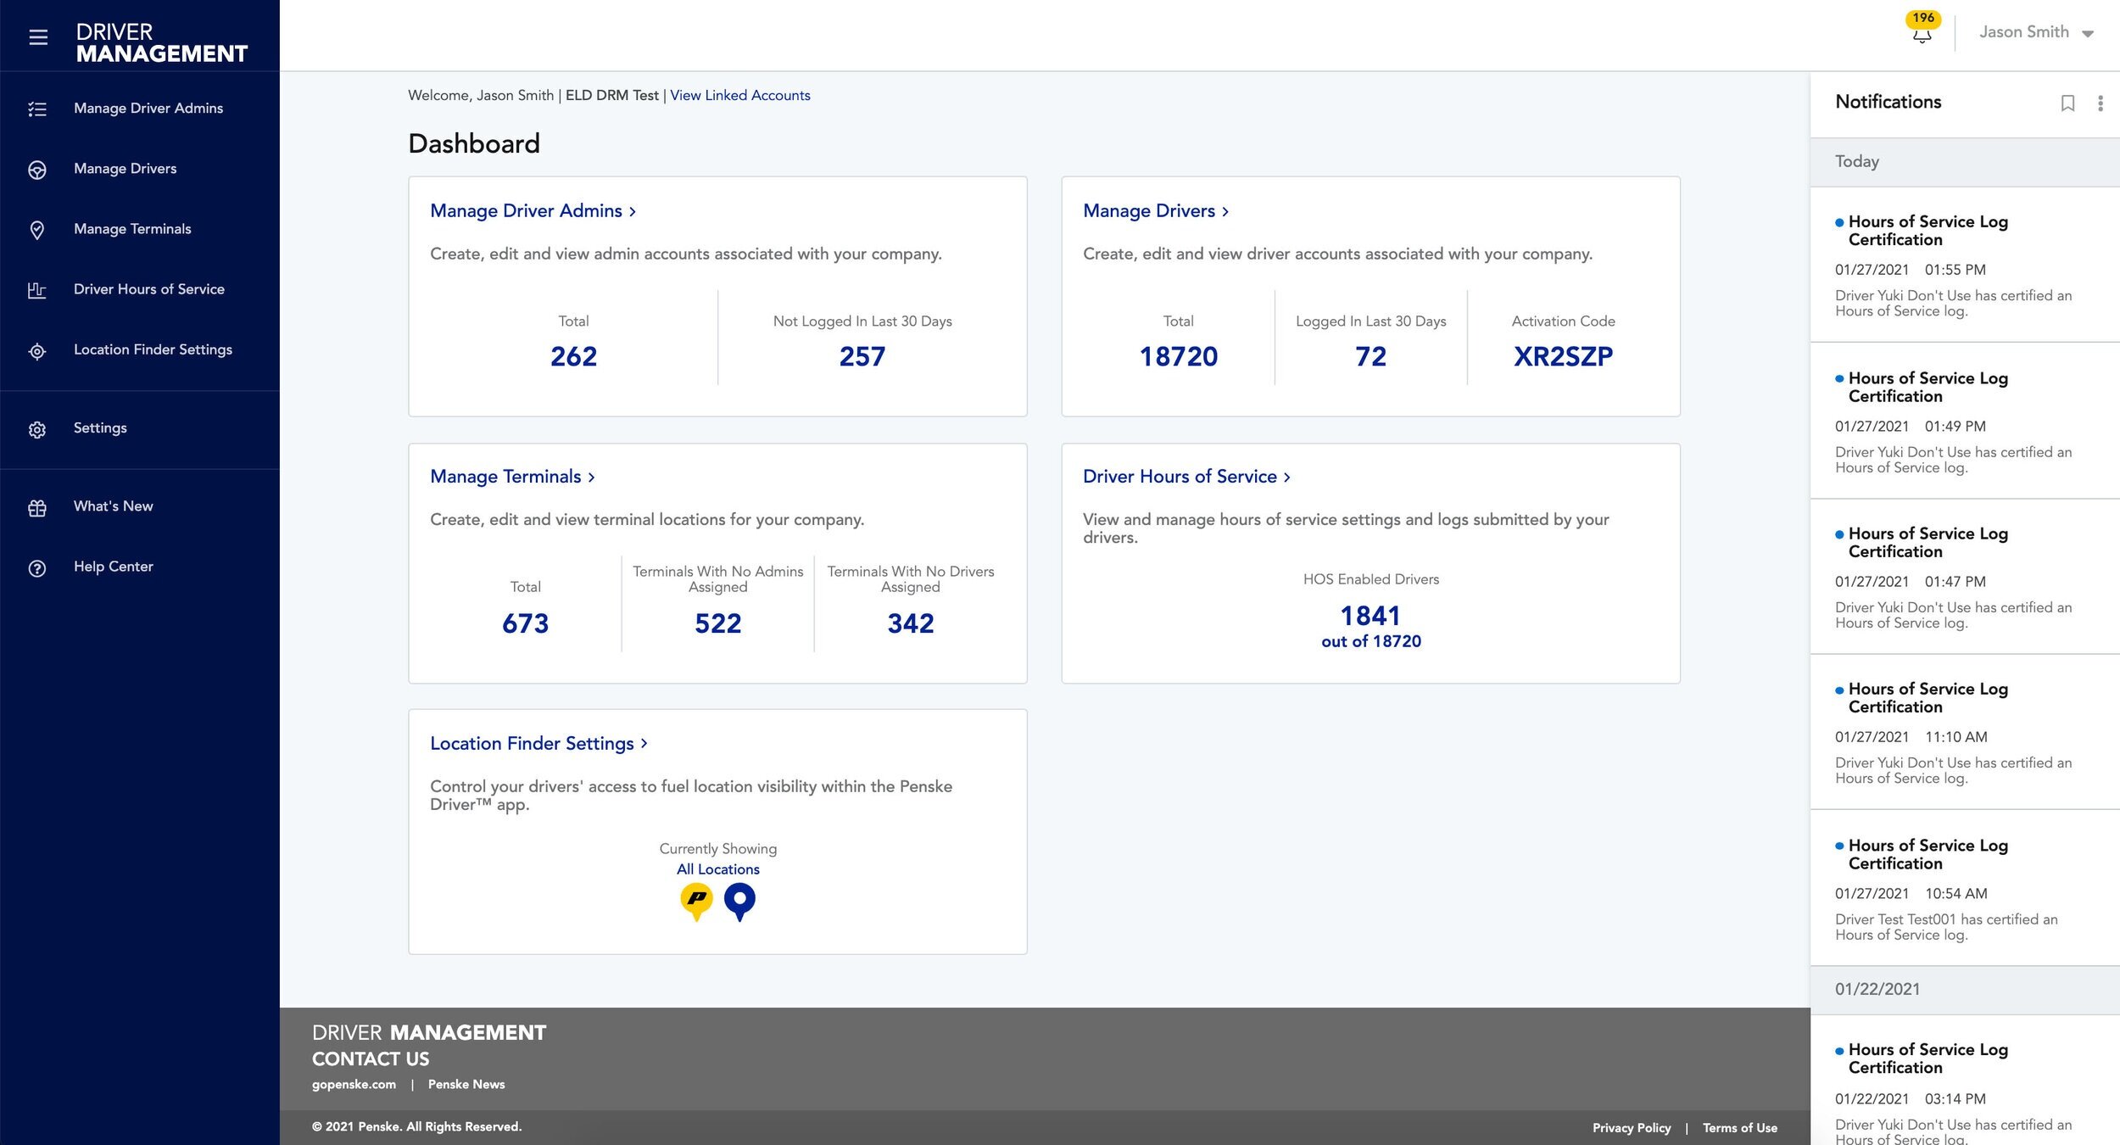Click the gift icon for What's New
The image size is (2120, 1145).
[x=37, y=508]
